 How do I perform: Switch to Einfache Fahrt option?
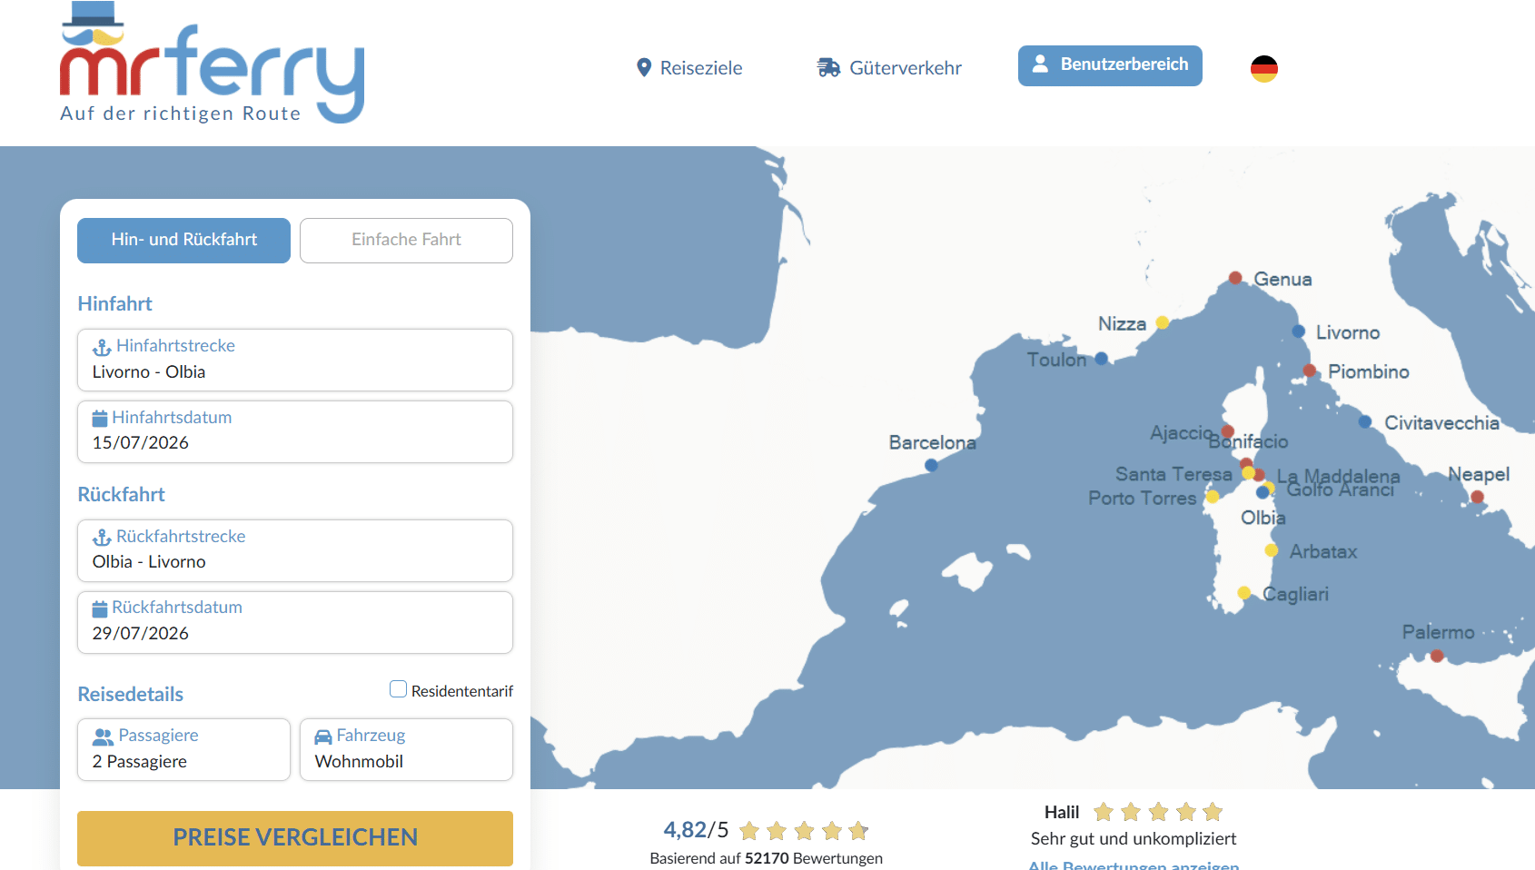406,240
